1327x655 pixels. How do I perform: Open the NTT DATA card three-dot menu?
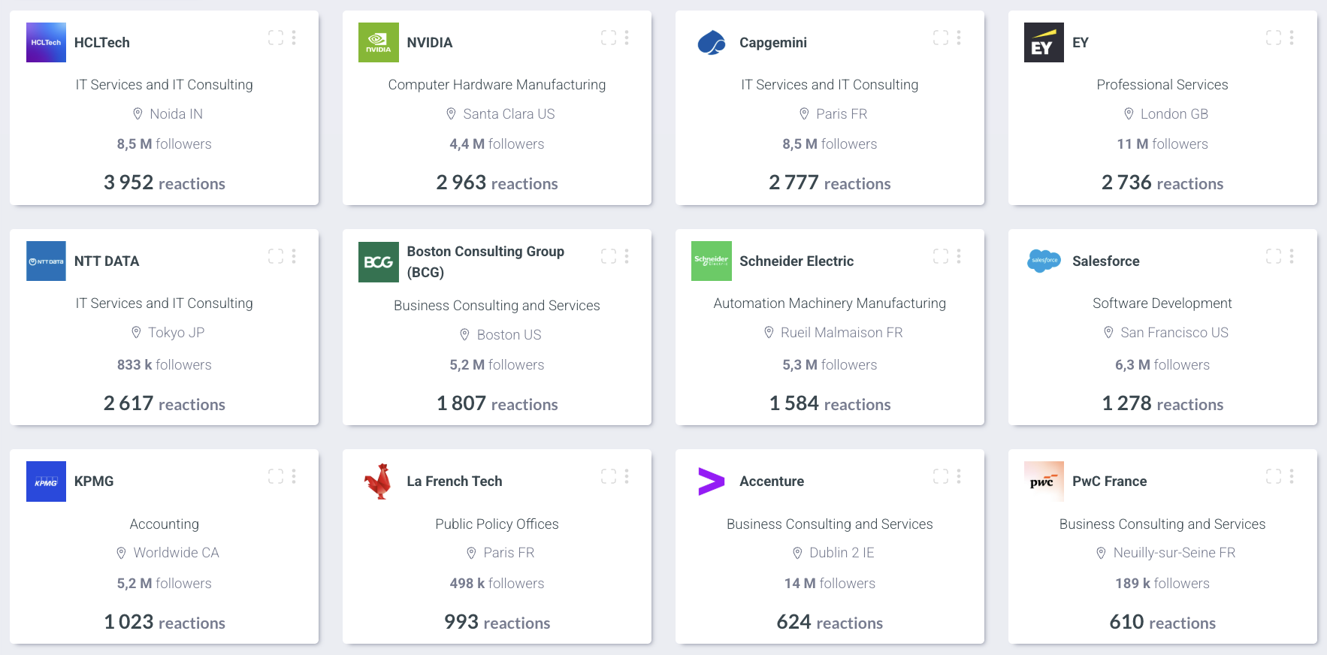point(294,256)
